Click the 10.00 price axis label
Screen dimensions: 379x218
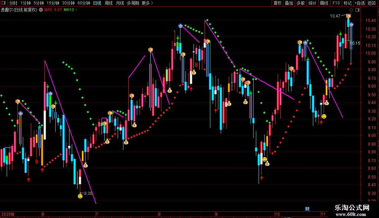[x=371, y=53]
